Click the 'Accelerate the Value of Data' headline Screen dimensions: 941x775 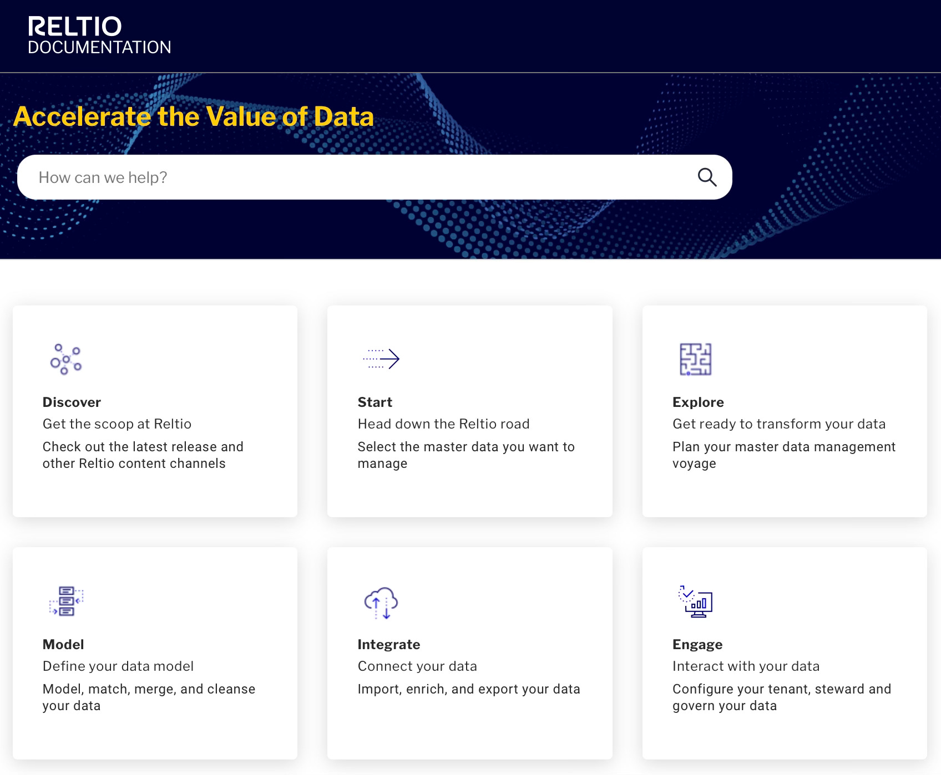(x=194, y=116)
